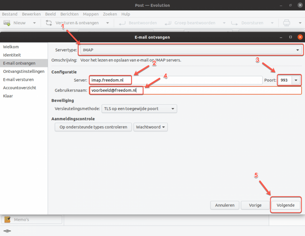Open the Versleutelingsmethode TLS dropdown

click(139, 109)
